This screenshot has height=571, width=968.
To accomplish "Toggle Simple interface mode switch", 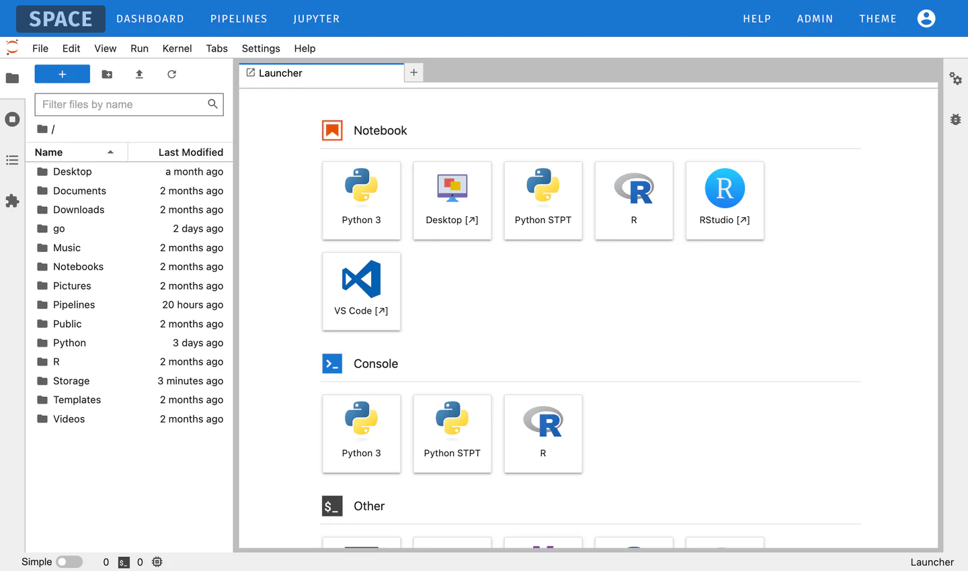I will (x=69, y=562).
